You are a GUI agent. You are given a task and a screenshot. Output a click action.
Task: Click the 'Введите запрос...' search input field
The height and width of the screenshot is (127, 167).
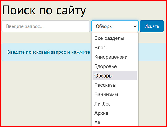(46, 26)
